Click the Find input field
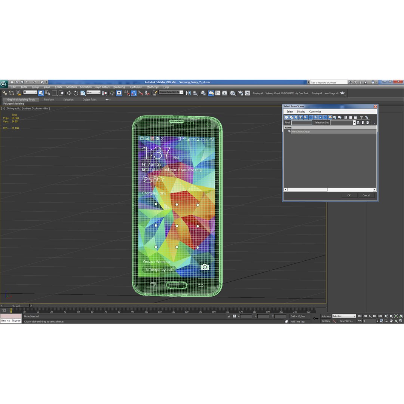Viewport: 404px width, 404px height. 302,123
